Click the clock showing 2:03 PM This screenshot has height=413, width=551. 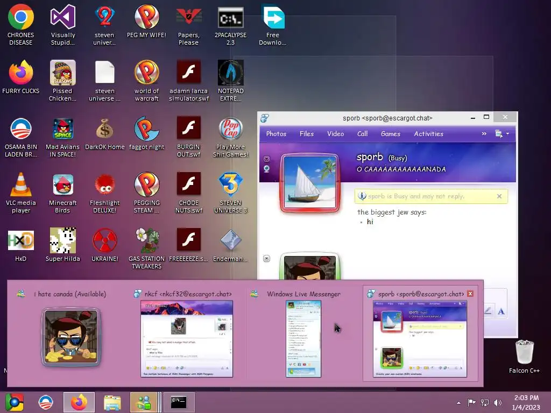click(526, 398)
